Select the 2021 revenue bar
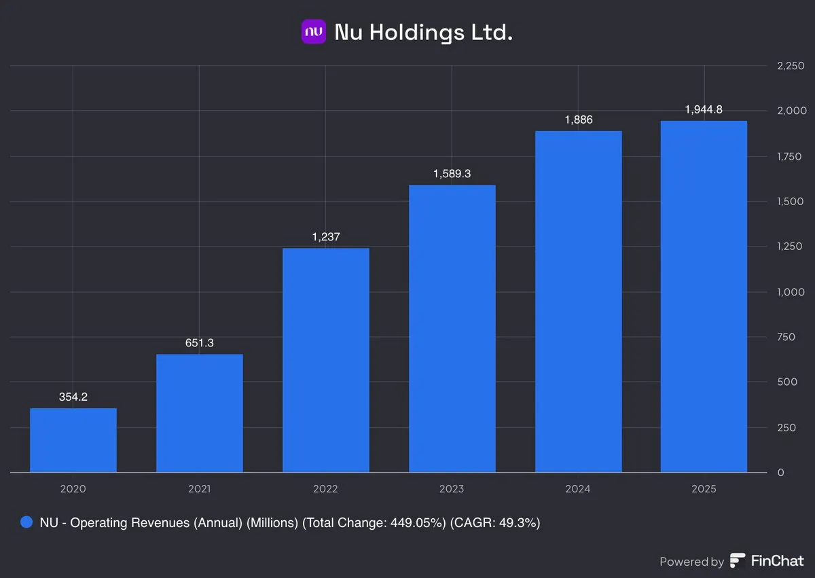Screen dimensions: 815x578 coord(200,413)
